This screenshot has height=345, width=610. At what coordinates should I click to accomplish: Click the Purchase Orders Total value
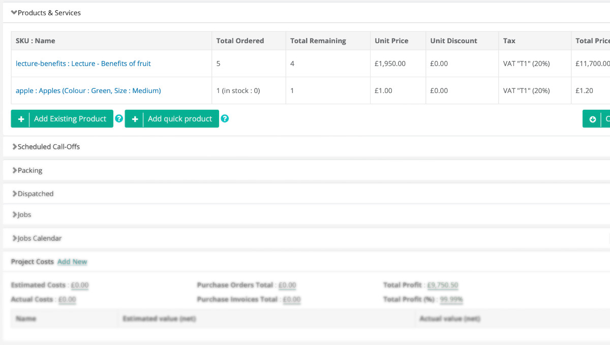[x=287, y=286]
